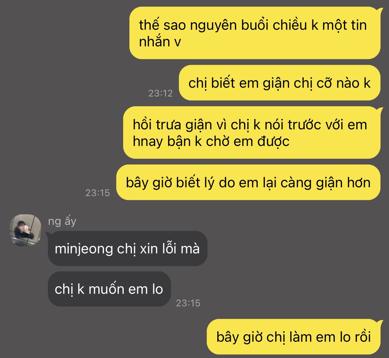Click the line "nhắn v" in the first message

(x=160, y=42)
